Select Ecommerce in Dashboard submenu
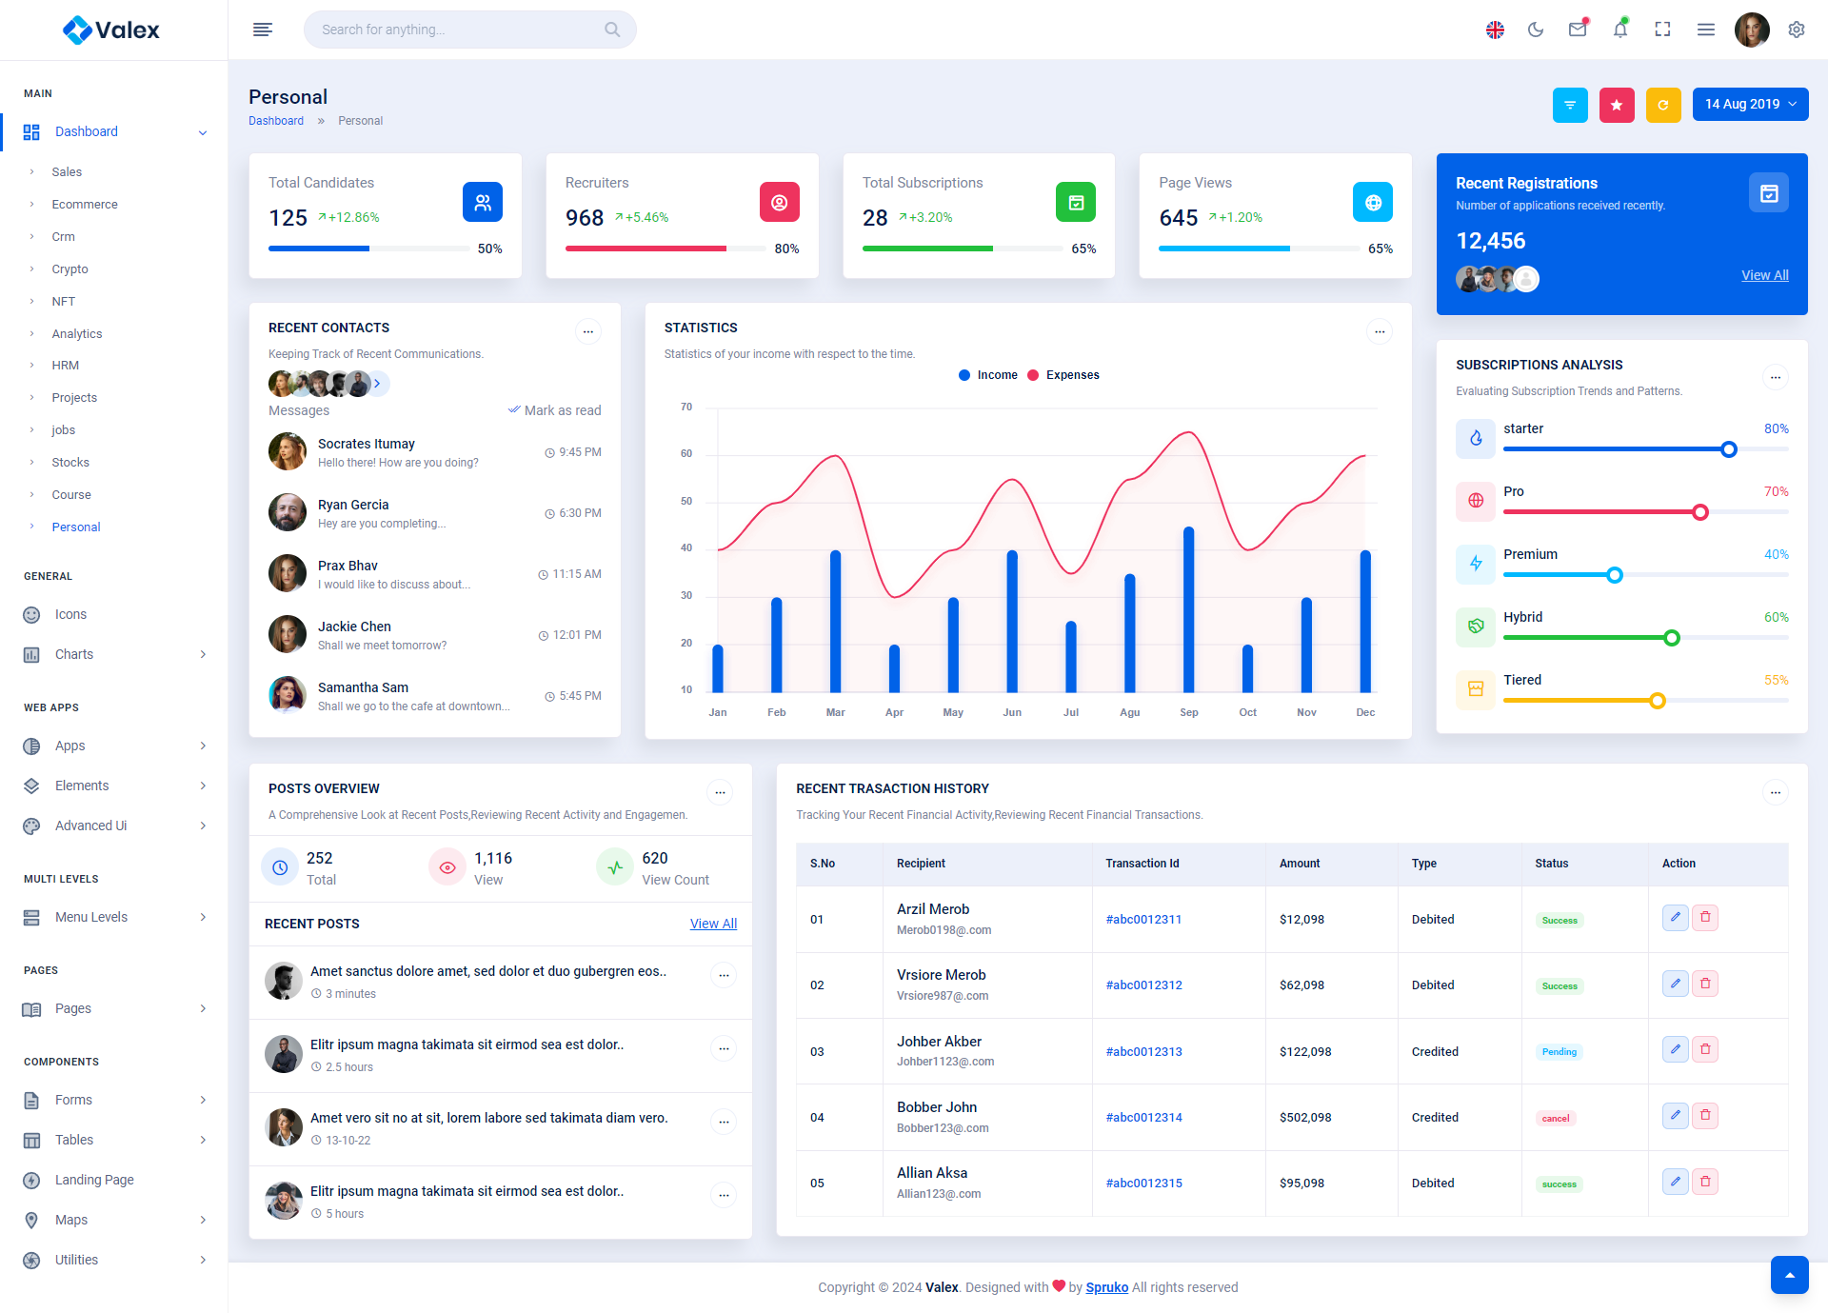 click(x=85, y=205)
